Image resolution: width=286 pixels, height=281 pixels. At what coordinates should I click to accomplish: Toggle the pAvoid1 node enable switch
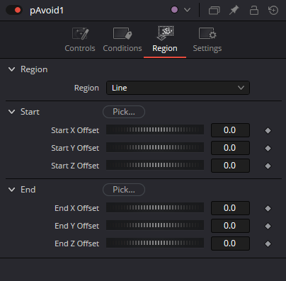coord(14,10)
